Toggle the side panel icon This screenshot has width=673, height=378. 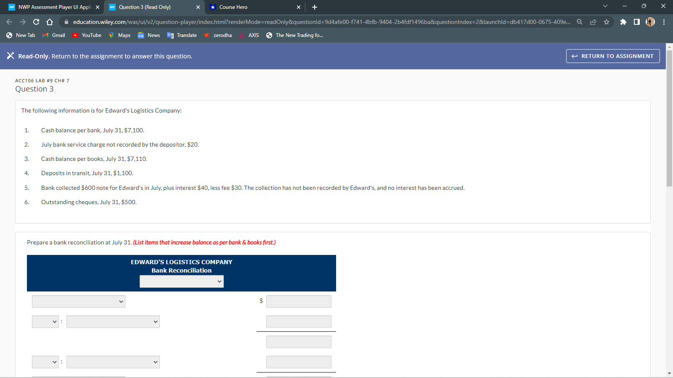pos(636,22)
